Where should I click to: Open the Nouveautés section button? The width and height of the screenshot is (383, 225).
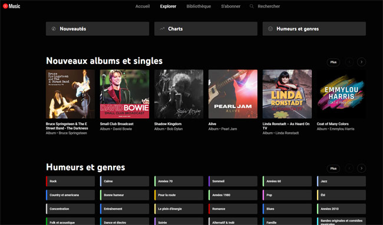pos(97,29)
